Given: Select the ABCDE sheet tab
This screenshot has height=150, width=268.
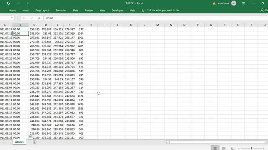Looking at the screenshot, I should [19, 142].
